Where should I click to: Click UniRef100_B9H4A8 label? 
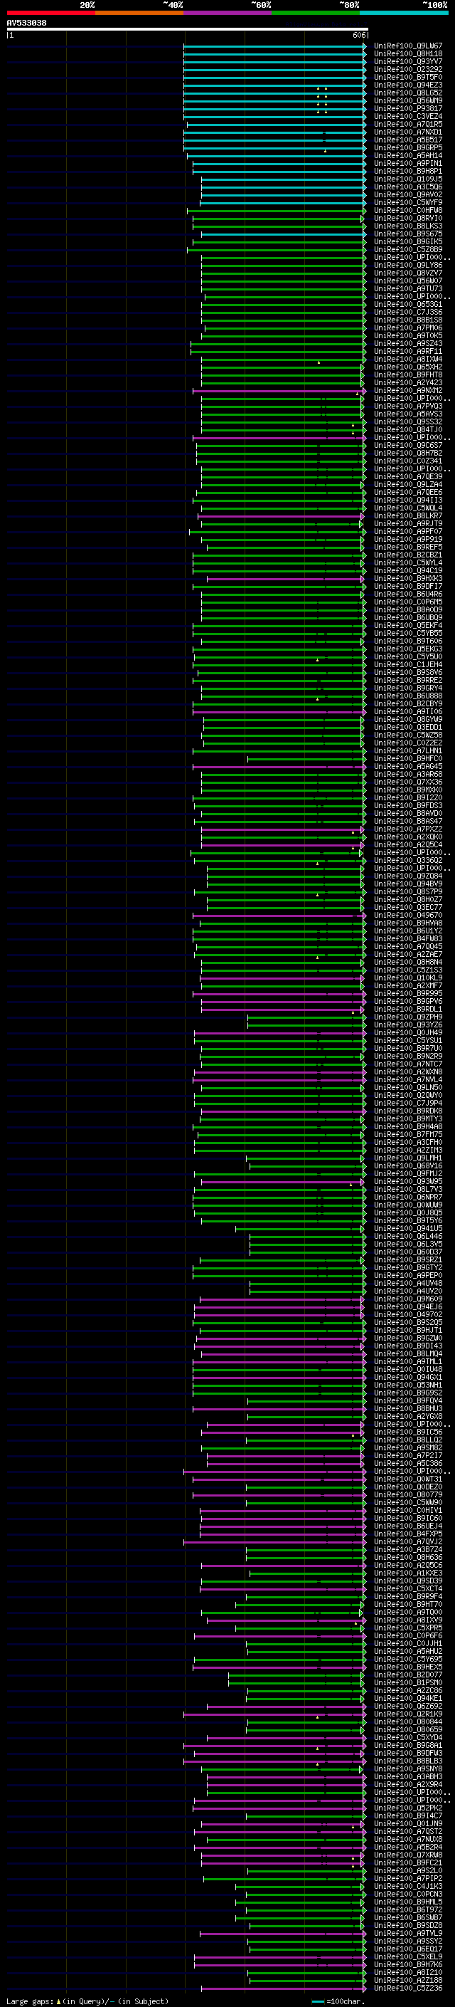pos(408,1126)
